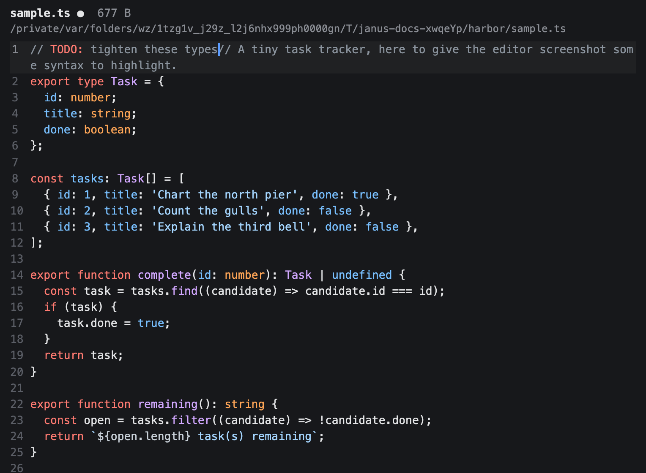This screenshot has width=646, height=473.
Task: Click the 'Chart the north pier' string
Action: [225, 195]
